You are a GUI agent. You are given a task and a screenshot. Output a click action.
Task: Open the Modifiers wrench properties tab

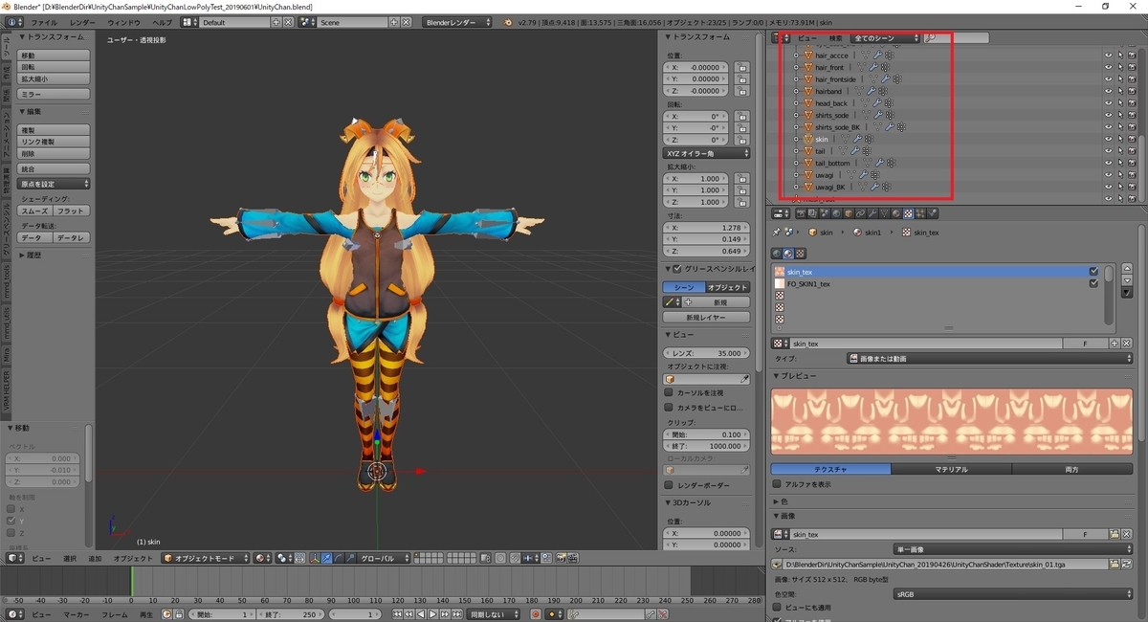[872, 213]
